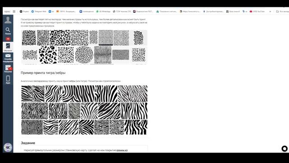Open the zebra print samples image
289x163 pixels.
tap(84, 110)
